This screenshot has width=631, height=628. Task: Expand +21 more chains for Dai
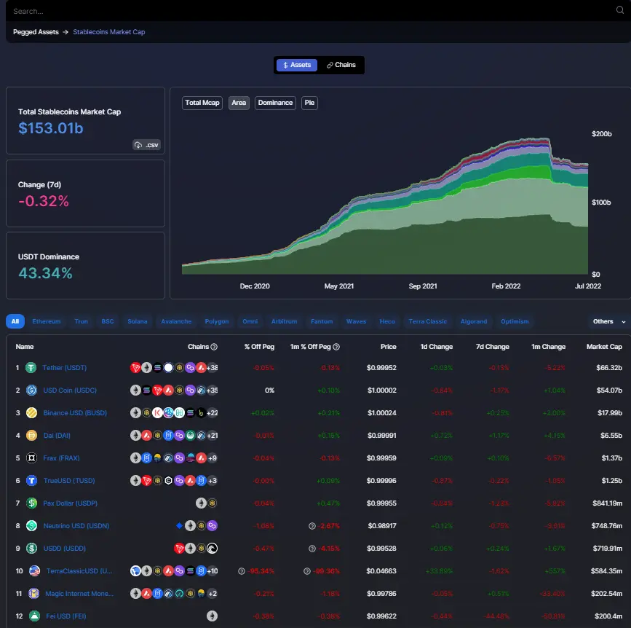[x=212, y=436]
